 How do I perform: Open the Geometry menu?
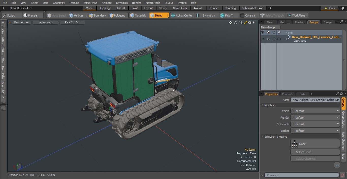click(59, 3)
